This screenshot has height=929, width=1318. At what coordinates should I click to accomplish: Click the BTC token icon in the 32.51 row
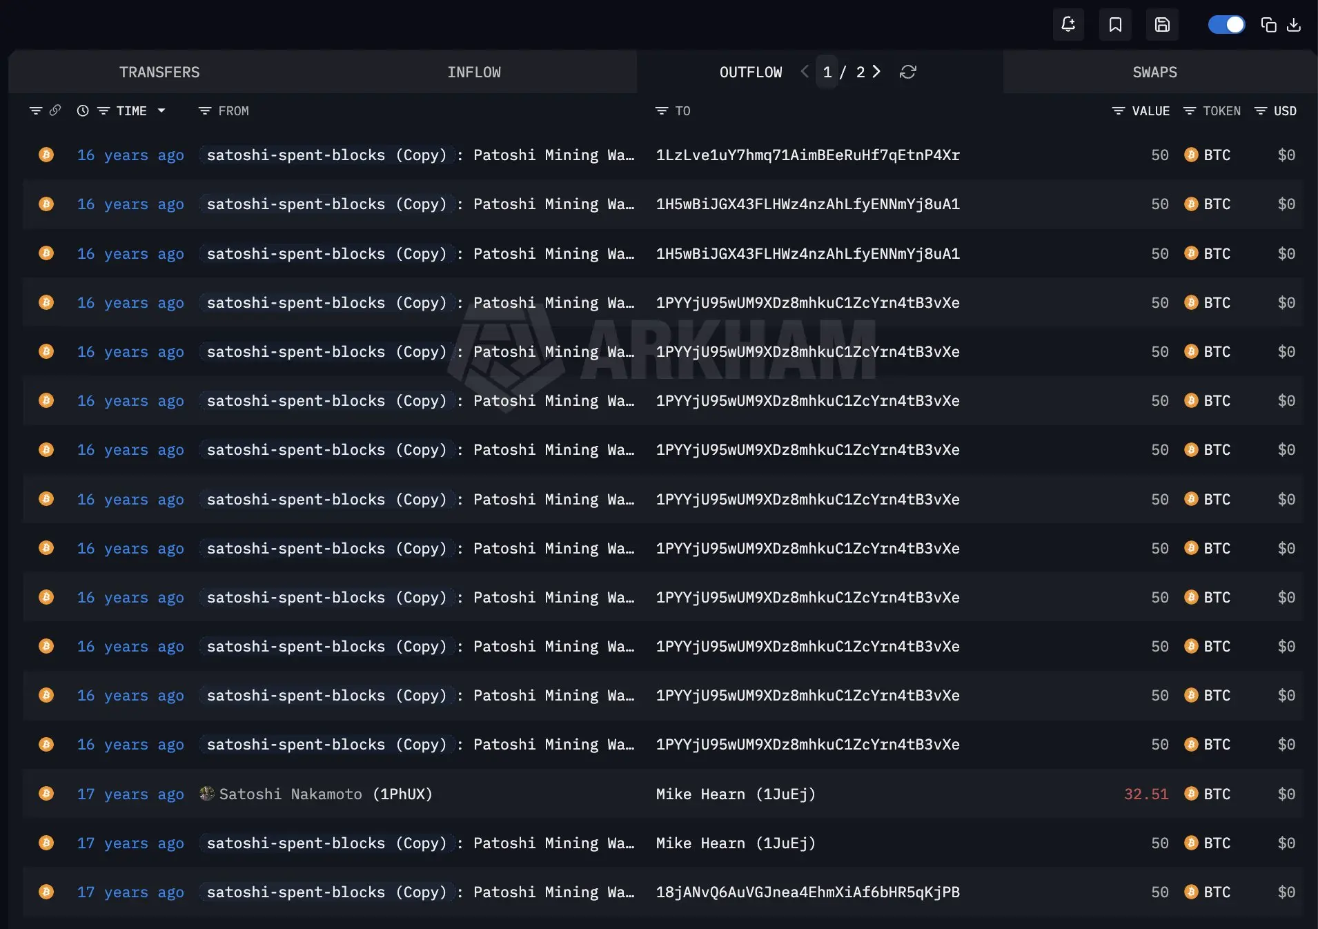click(x=1191, y=794)
